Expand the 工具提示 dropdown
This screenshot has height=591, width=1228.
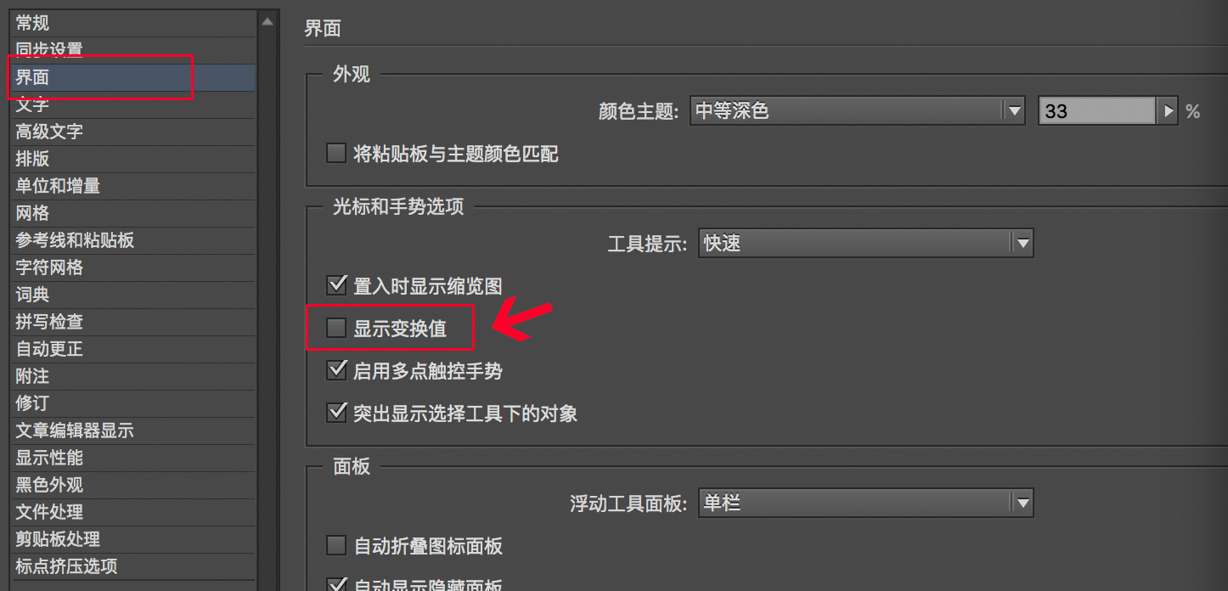[x=1022, y=244]
